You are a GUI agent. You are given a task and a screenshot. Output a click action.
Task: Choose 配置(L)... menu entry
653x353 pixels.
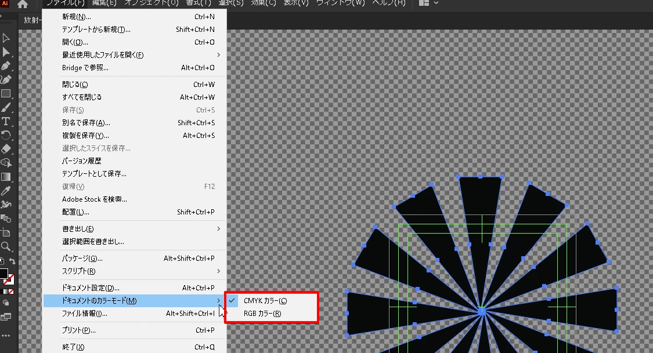135,212
